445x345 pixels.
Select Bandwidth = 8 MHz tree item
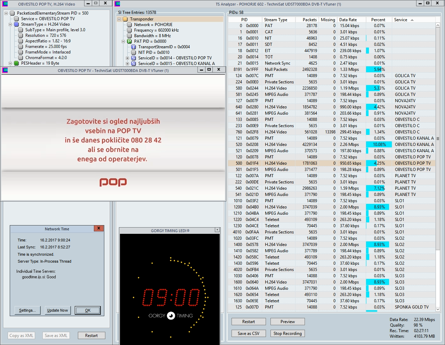pyautogui.click(x=153, y=36)
